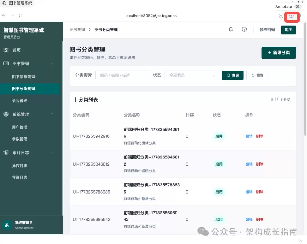
Task: Open the help question mark icon
Action: 244,29
